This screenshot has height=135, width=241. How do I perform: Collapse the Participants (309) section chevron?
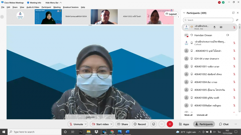click(184, 13)
